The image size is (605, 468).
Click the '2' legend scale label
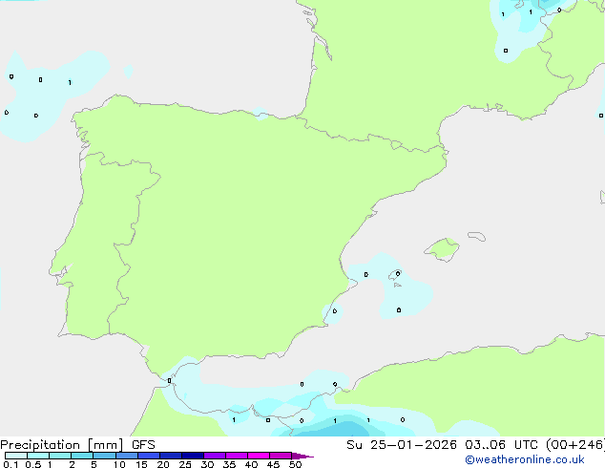(x=72, y=464)
